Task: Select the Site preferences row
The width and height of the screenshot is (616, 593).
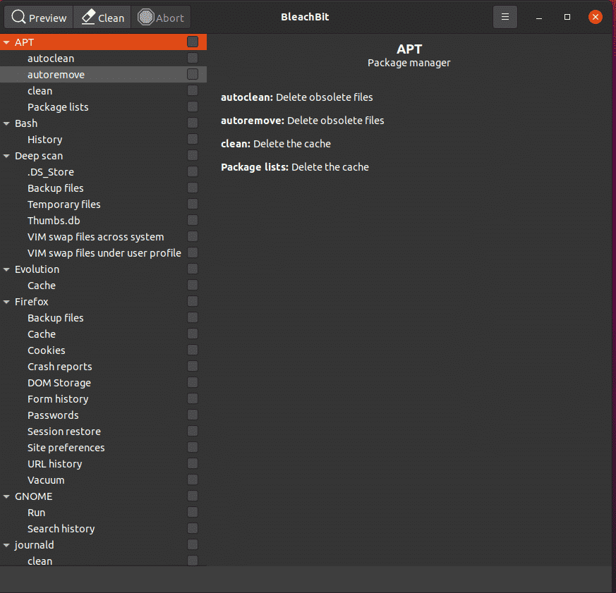Action: pyautogui.click(x=103, y=448)
